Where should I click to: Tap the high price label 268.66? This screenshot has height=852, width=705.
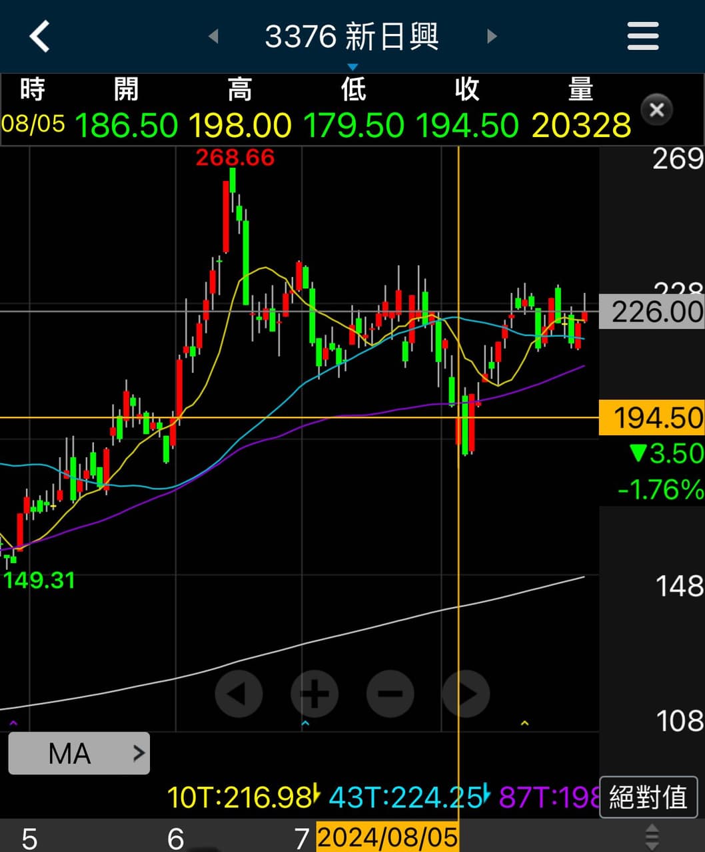coord(235,158)
